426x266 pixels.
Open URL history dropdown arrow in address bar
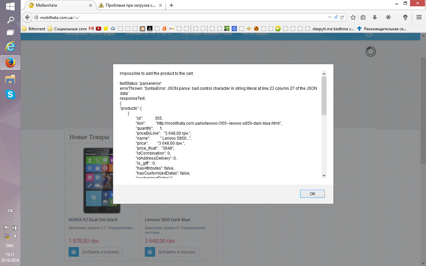(x=329, y=17)
